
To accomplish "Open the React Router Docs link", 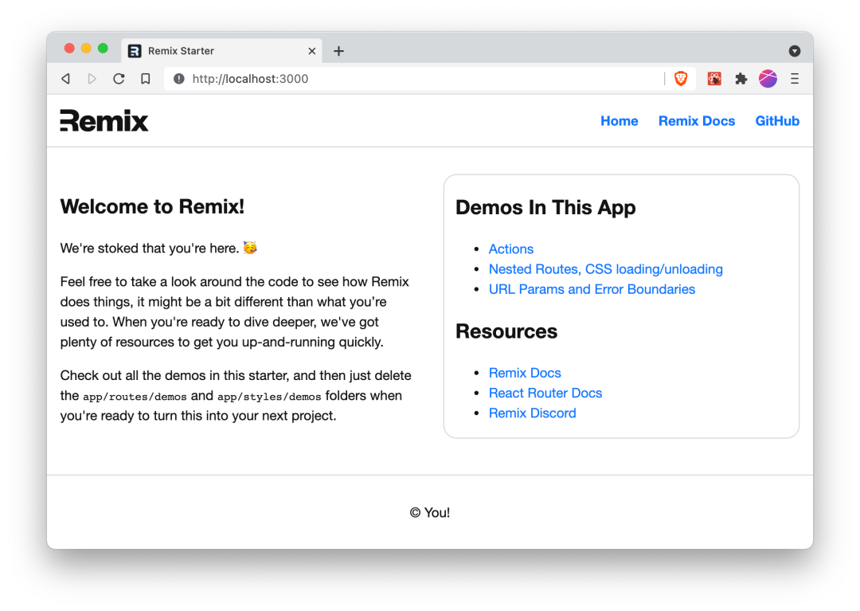I will pos(545,393).
